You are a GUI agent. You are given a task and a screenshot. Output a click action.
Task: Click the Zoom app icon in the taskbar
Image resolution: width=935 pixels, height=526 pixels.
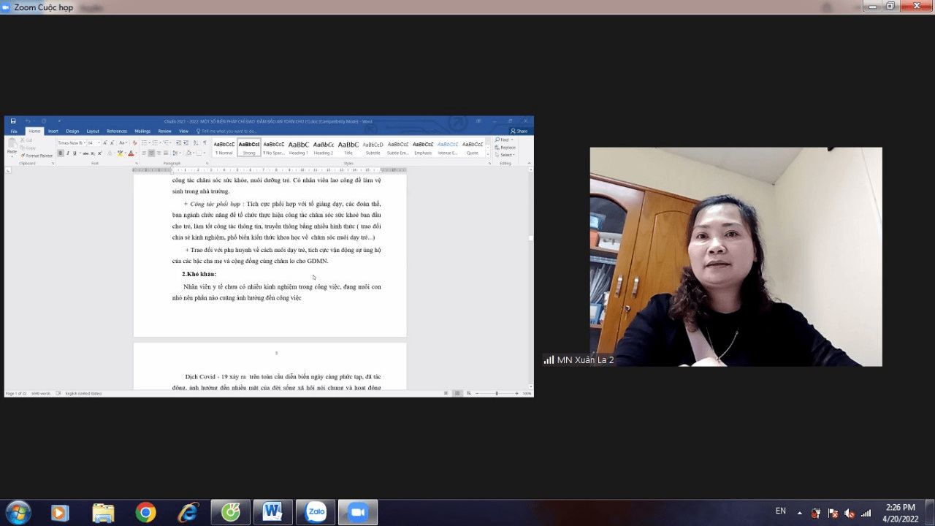[358, 513]
